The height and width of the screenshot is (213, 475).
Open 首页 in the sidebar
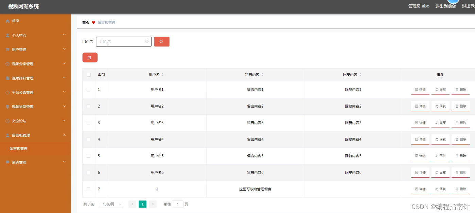click(x=35, y=21)
